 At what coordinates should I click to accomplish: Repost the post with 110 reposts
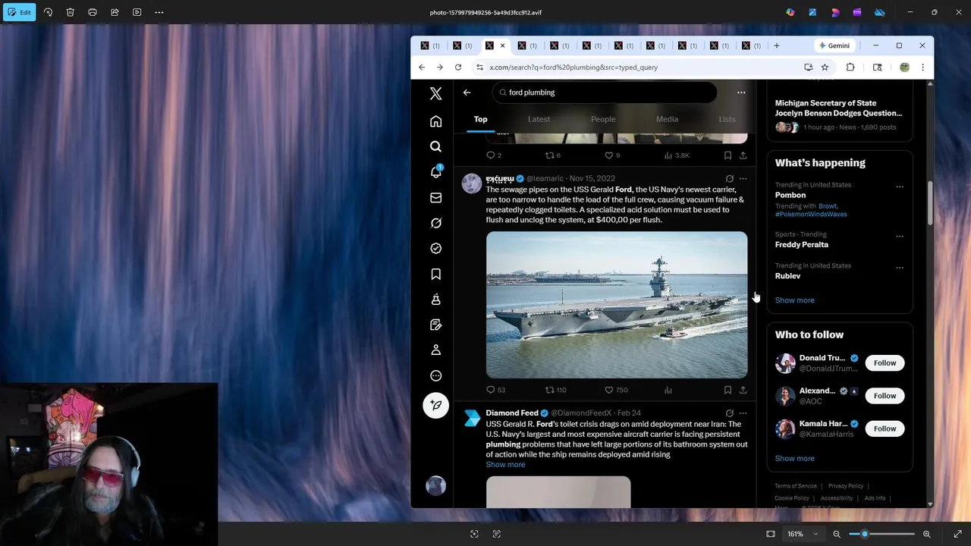tap(556, 390)
